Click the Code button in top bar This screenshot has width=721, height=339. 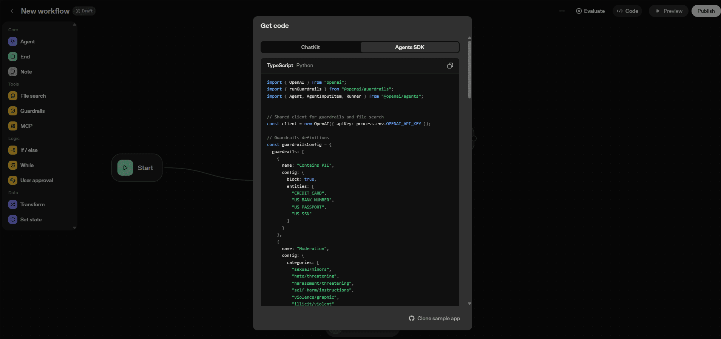click(x=627, y=11)
